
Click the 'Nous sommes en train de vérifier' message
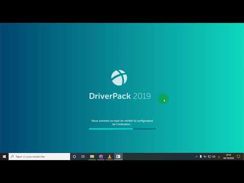tap(122, 123)
